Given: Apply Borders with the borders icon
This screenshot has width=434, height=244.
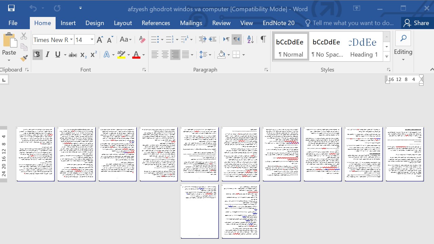Looking at the screenshot, I should click(x=236, y=55).
